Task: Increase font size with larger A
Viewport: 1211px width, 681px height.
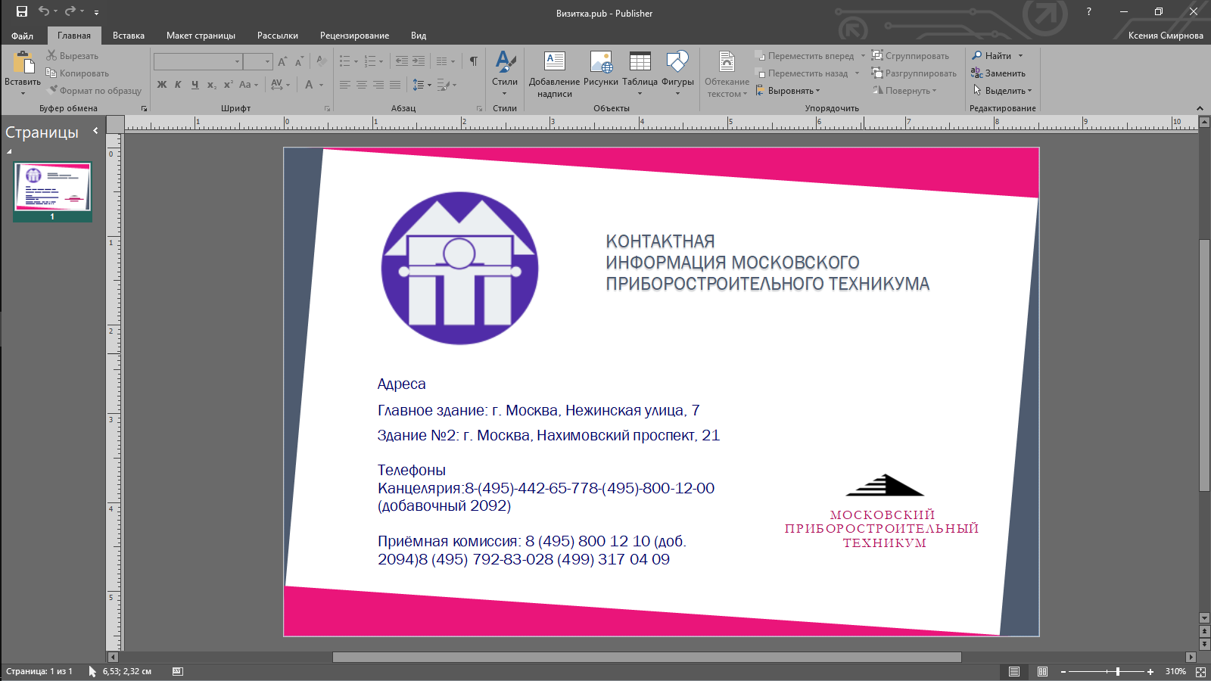Action: click(x=282, y=61)
